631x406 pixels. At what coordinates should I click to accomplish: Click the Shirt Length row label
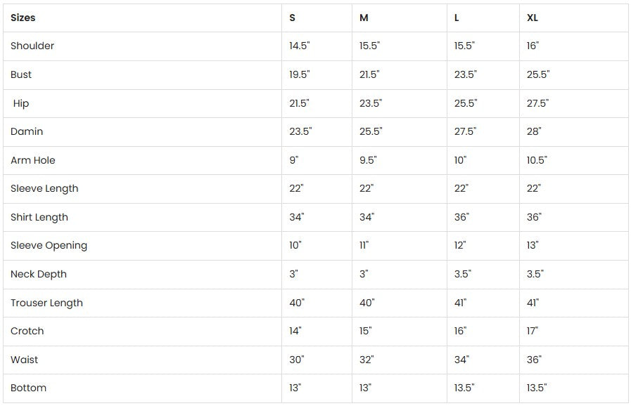coord(39,217)
